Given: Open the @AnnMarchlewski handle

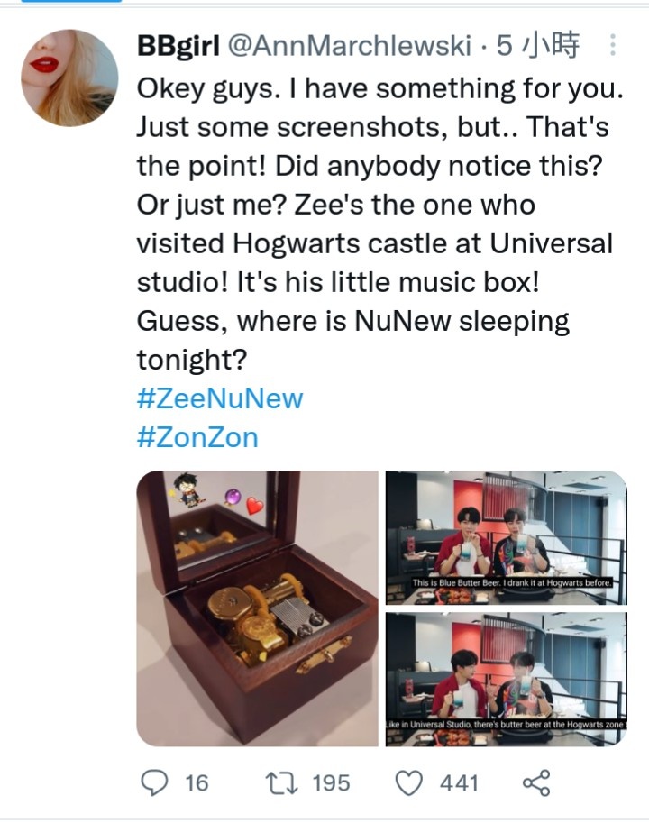Looking at the screenshot, I should point(349,46).
